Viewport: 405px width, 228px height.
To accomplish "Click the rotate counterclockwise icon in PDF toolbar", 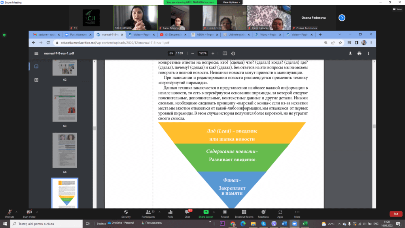I will (233, 53).
